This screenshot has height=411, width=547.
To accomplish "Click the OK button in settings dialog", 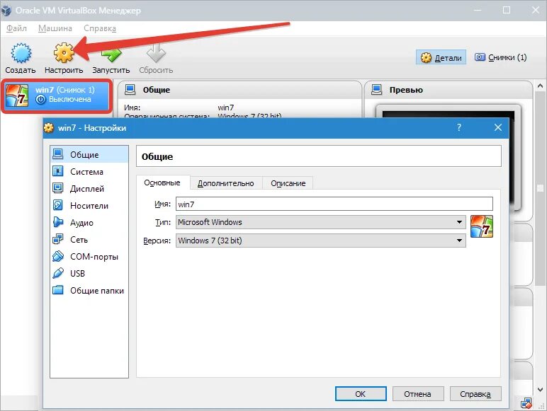I will tap(361, 394).
